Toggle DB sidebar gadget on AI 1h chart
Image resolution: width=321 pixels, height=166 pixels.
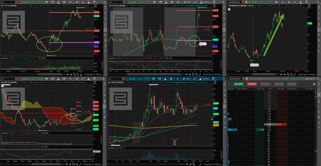105,117
